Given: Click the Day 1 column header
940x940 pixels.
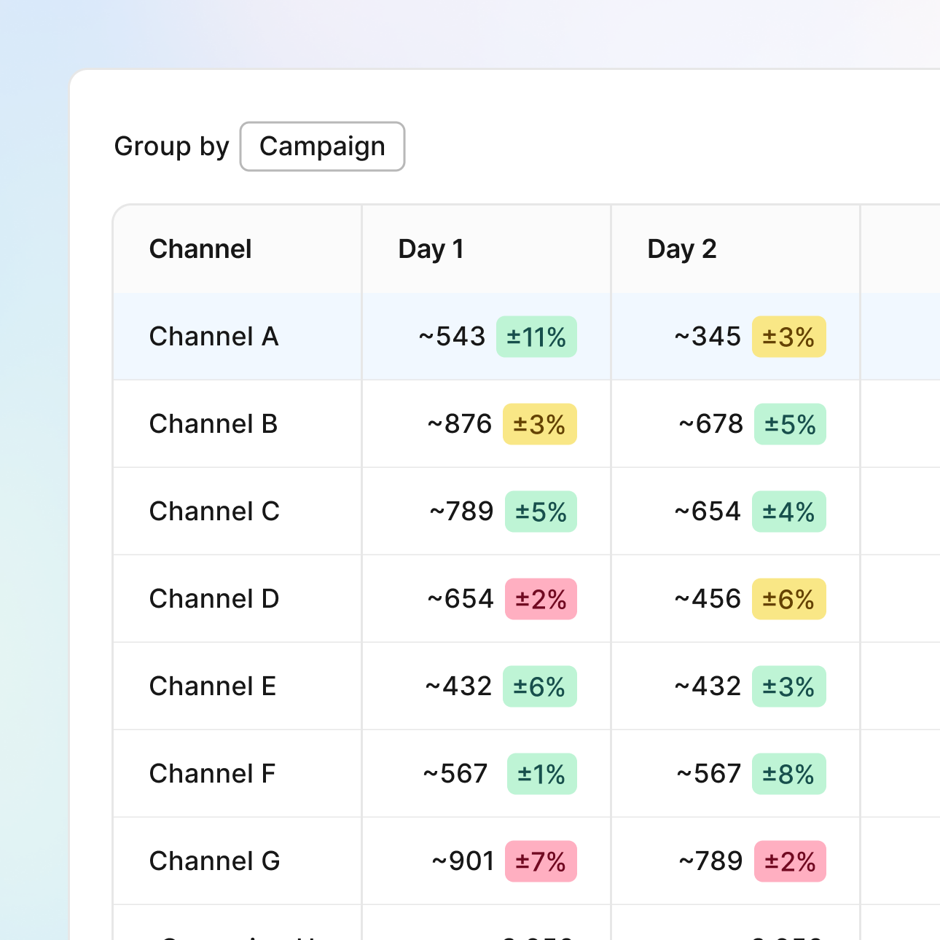Looking at the screenshot, I should 431,249.
